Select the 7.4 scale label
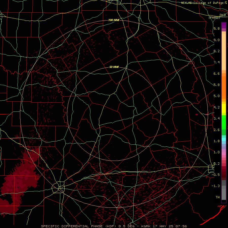Viewport: 228px width, 228px height. [x=217, y=62]
